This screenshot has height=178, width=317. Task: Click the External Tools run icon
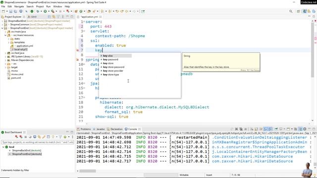(x=53, y=11)
